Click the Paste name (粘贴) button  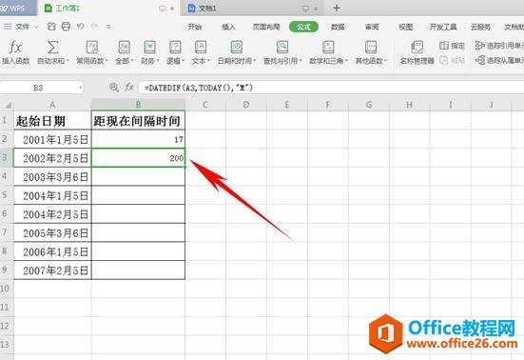click(x=452, y=60)
